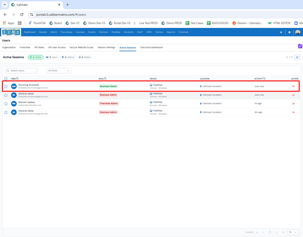Go to the next page of results
Image resolution: width=303 pixels, height=237 pixels.
coord(277,232)
